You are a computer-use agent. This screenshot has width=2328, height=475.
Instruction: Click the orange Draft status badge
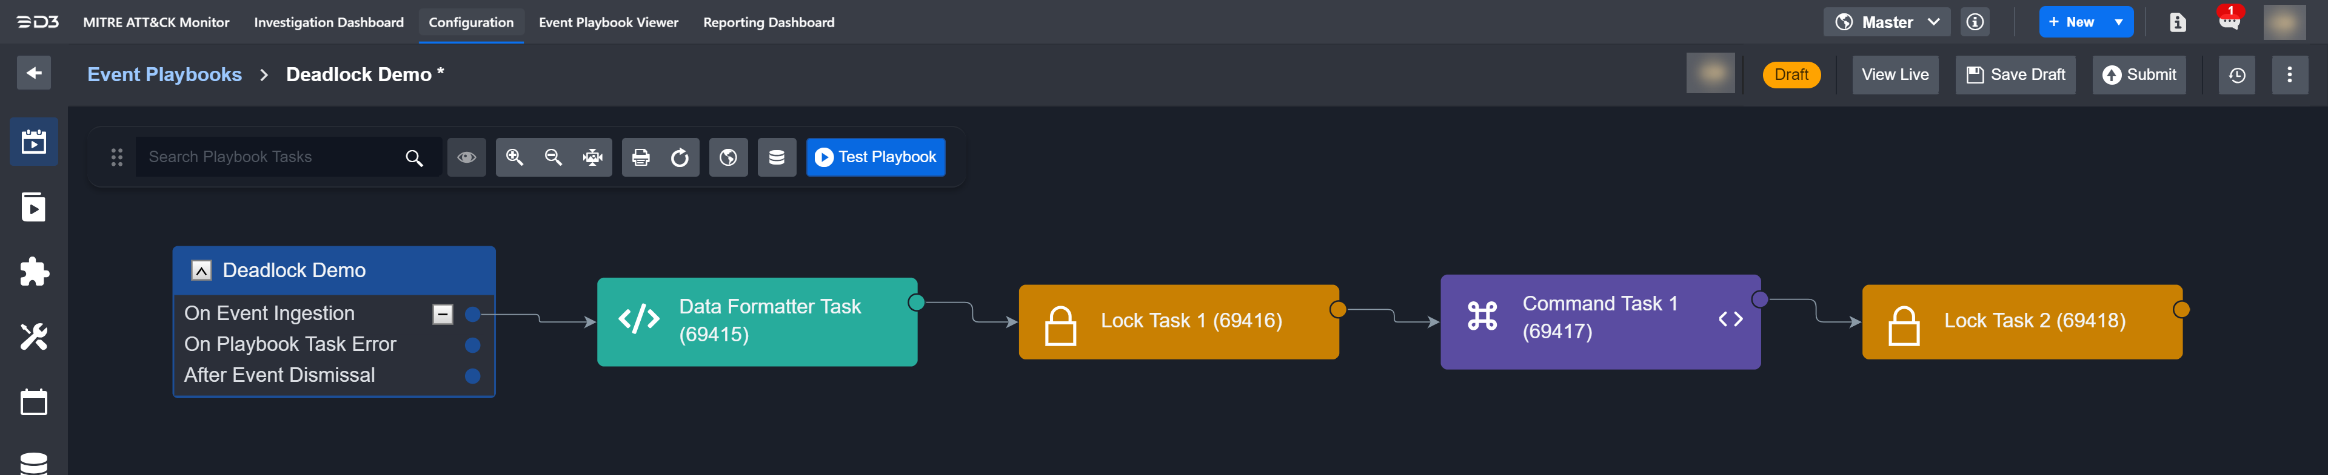tap(1790, 75)
